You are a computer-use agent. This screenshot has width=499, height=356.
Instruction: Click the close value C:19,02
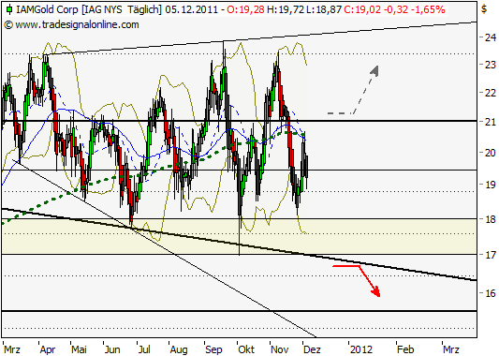[362, 10]
